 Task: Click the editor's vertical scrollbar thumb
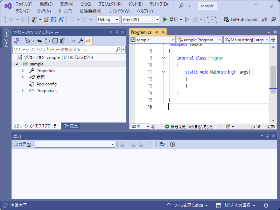[x=273, y=75]
